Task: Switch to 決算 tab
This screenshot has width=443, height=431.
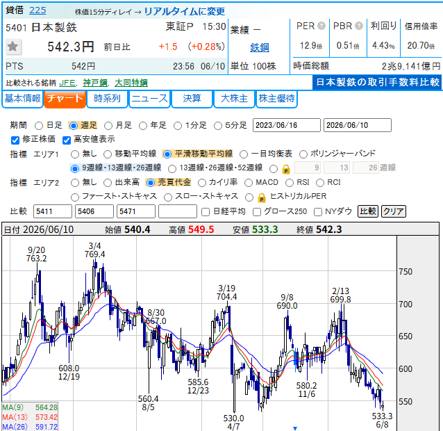Action: (x=192, y=99)
